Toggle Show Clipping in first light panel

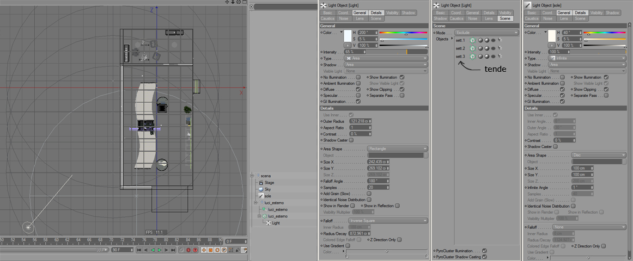click(x=401, y=89)
